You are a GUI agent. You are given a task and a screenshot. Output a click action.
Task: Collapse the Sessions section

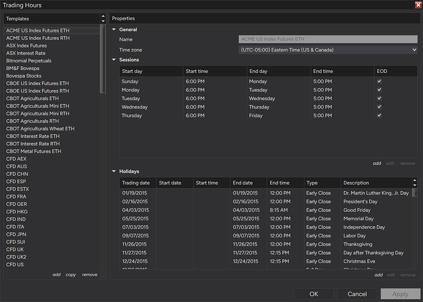114,60
